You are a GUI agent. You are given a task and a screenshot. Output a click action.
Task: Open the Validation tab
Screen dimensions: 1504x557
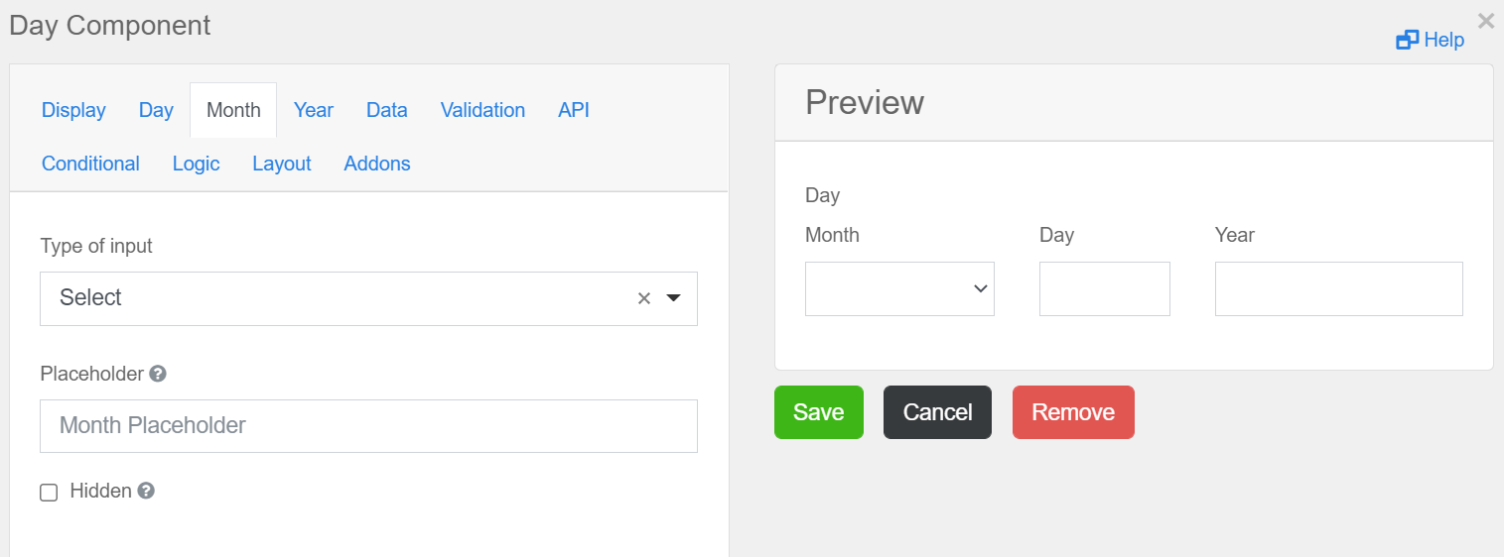click(x=482, y=110)
